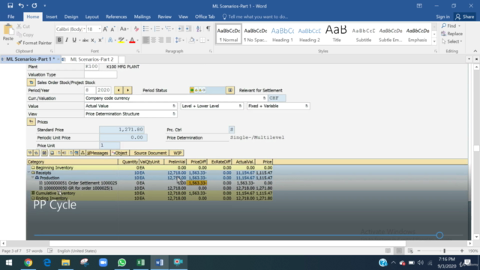Open the text highlight color picker

[x=127, y=40]
